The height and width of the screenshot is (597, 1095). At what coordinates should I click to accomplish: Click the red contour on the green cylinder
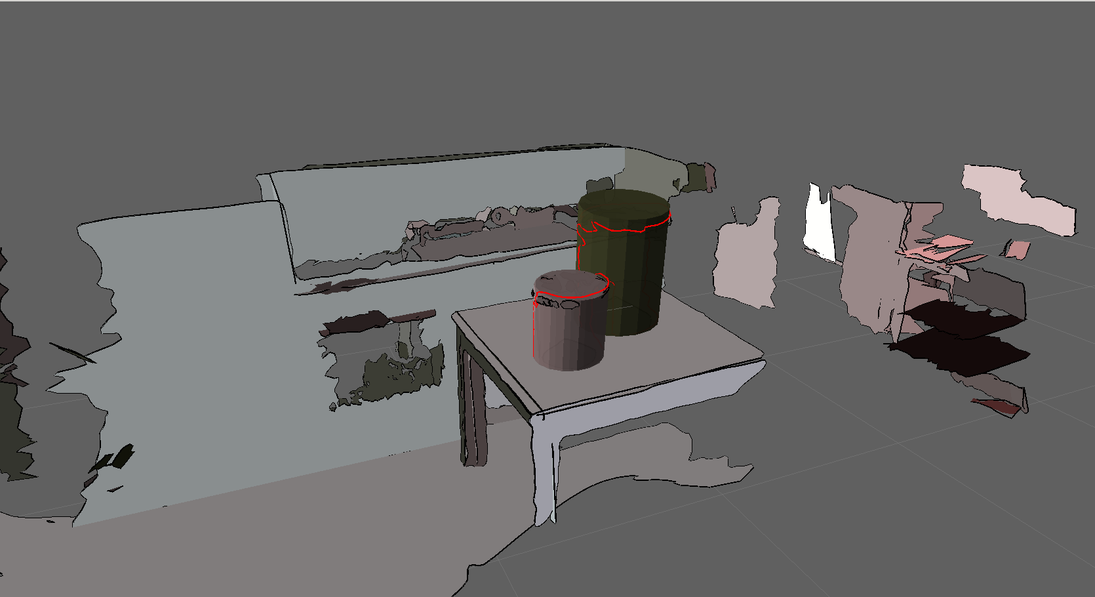[623, 230]
